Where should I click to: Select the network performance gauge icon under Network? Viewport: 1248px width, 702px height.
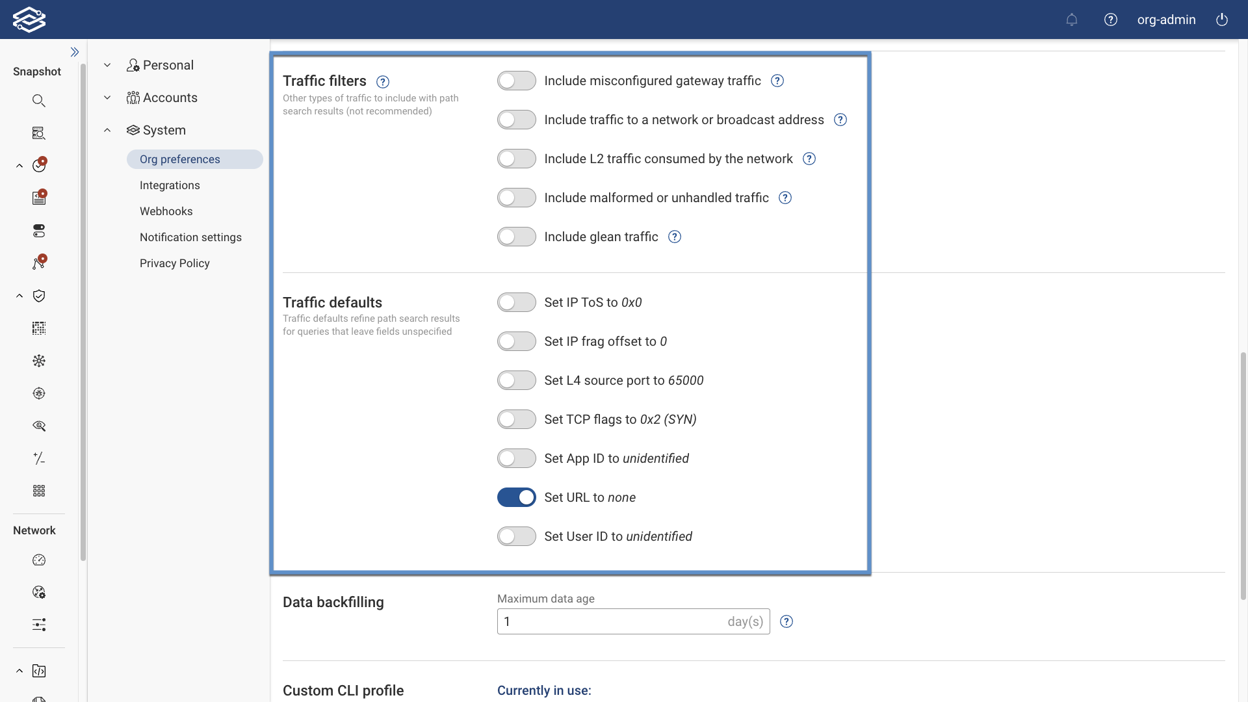[39, 560]
